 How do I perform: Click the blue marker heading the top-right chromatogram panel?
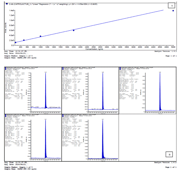(120, 68)
